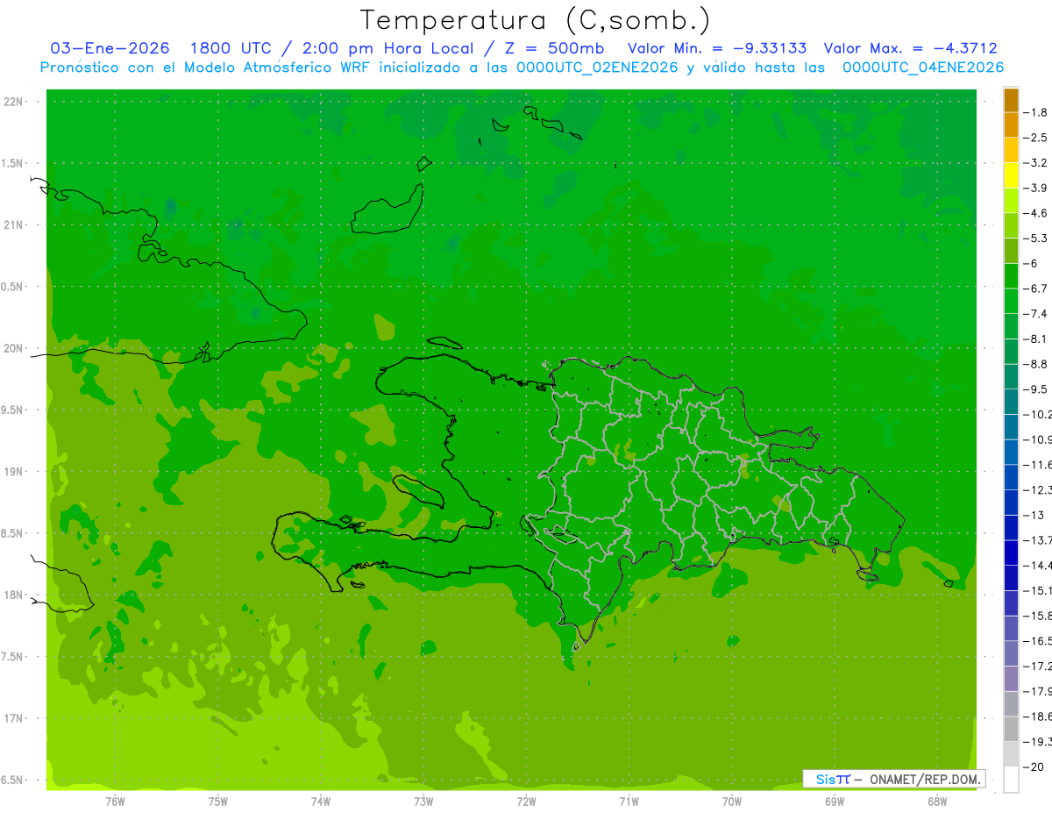This screenshot has width=1052, height=813.
Task: Click the longitude label "73W"
Action: pos(423,801)
